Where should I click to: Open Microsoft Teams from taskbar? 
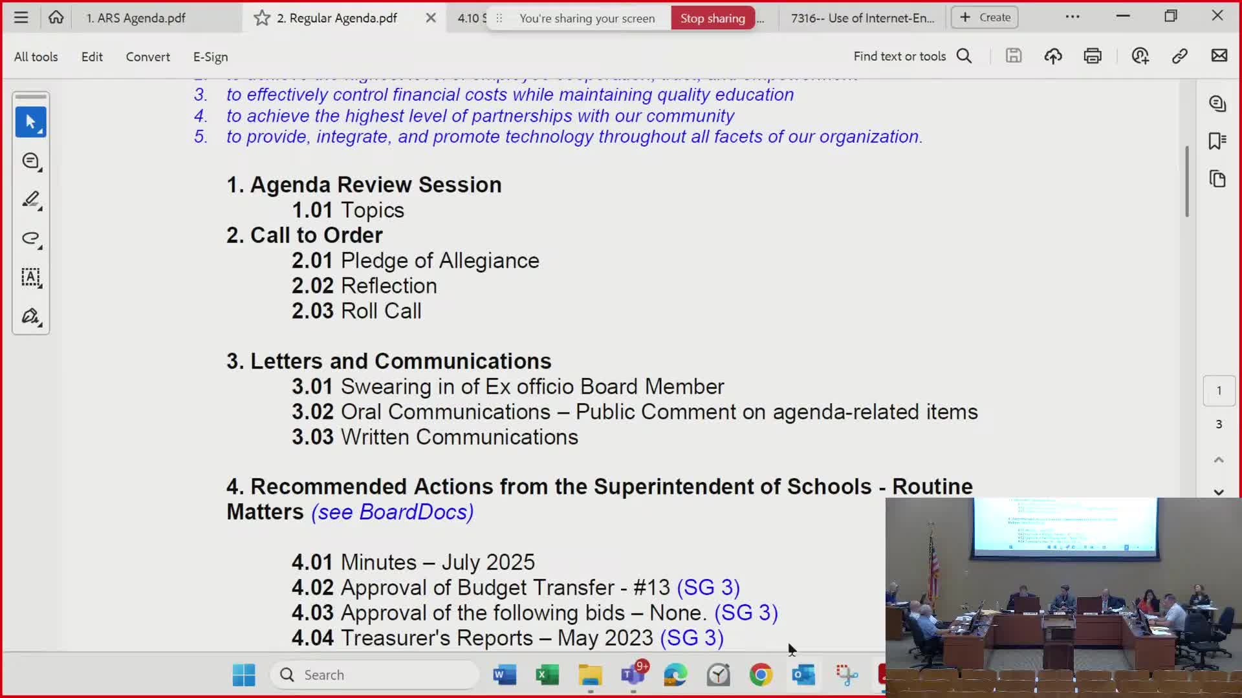(633, 675)
